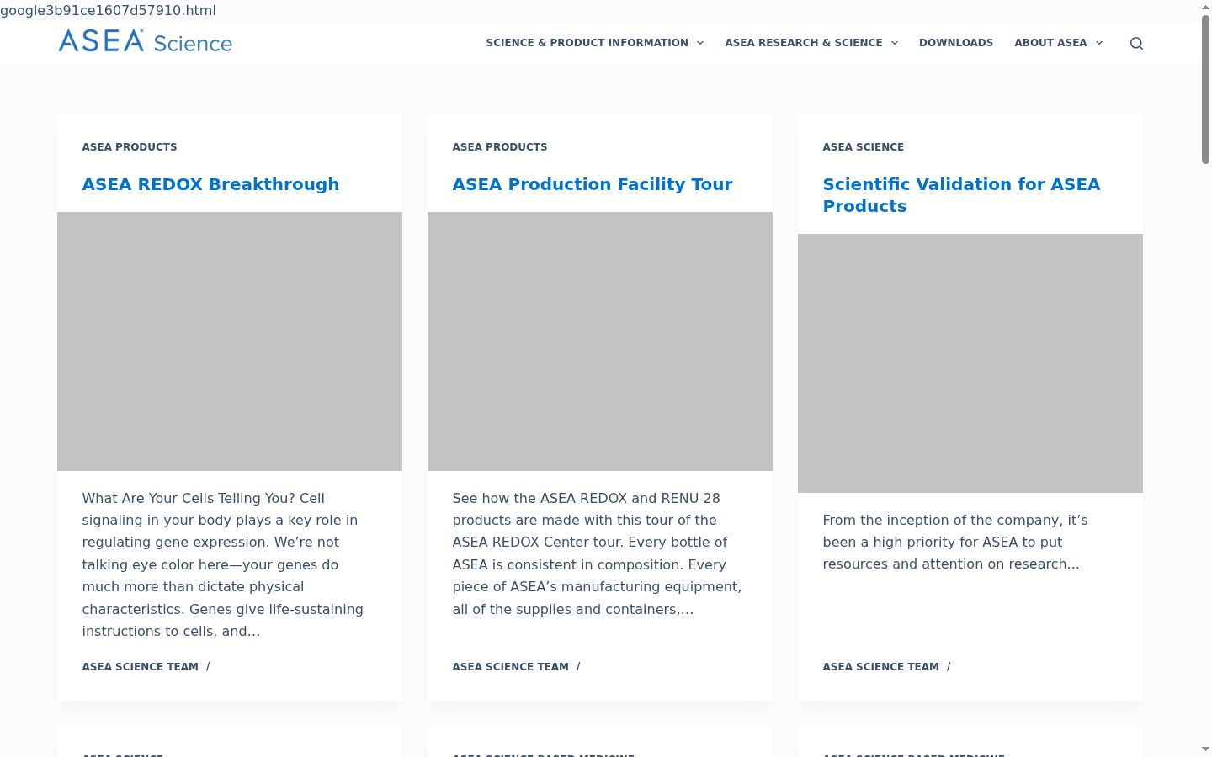Click the scrollbar up arrow

pyautogui.click(x=1205, y=7)
